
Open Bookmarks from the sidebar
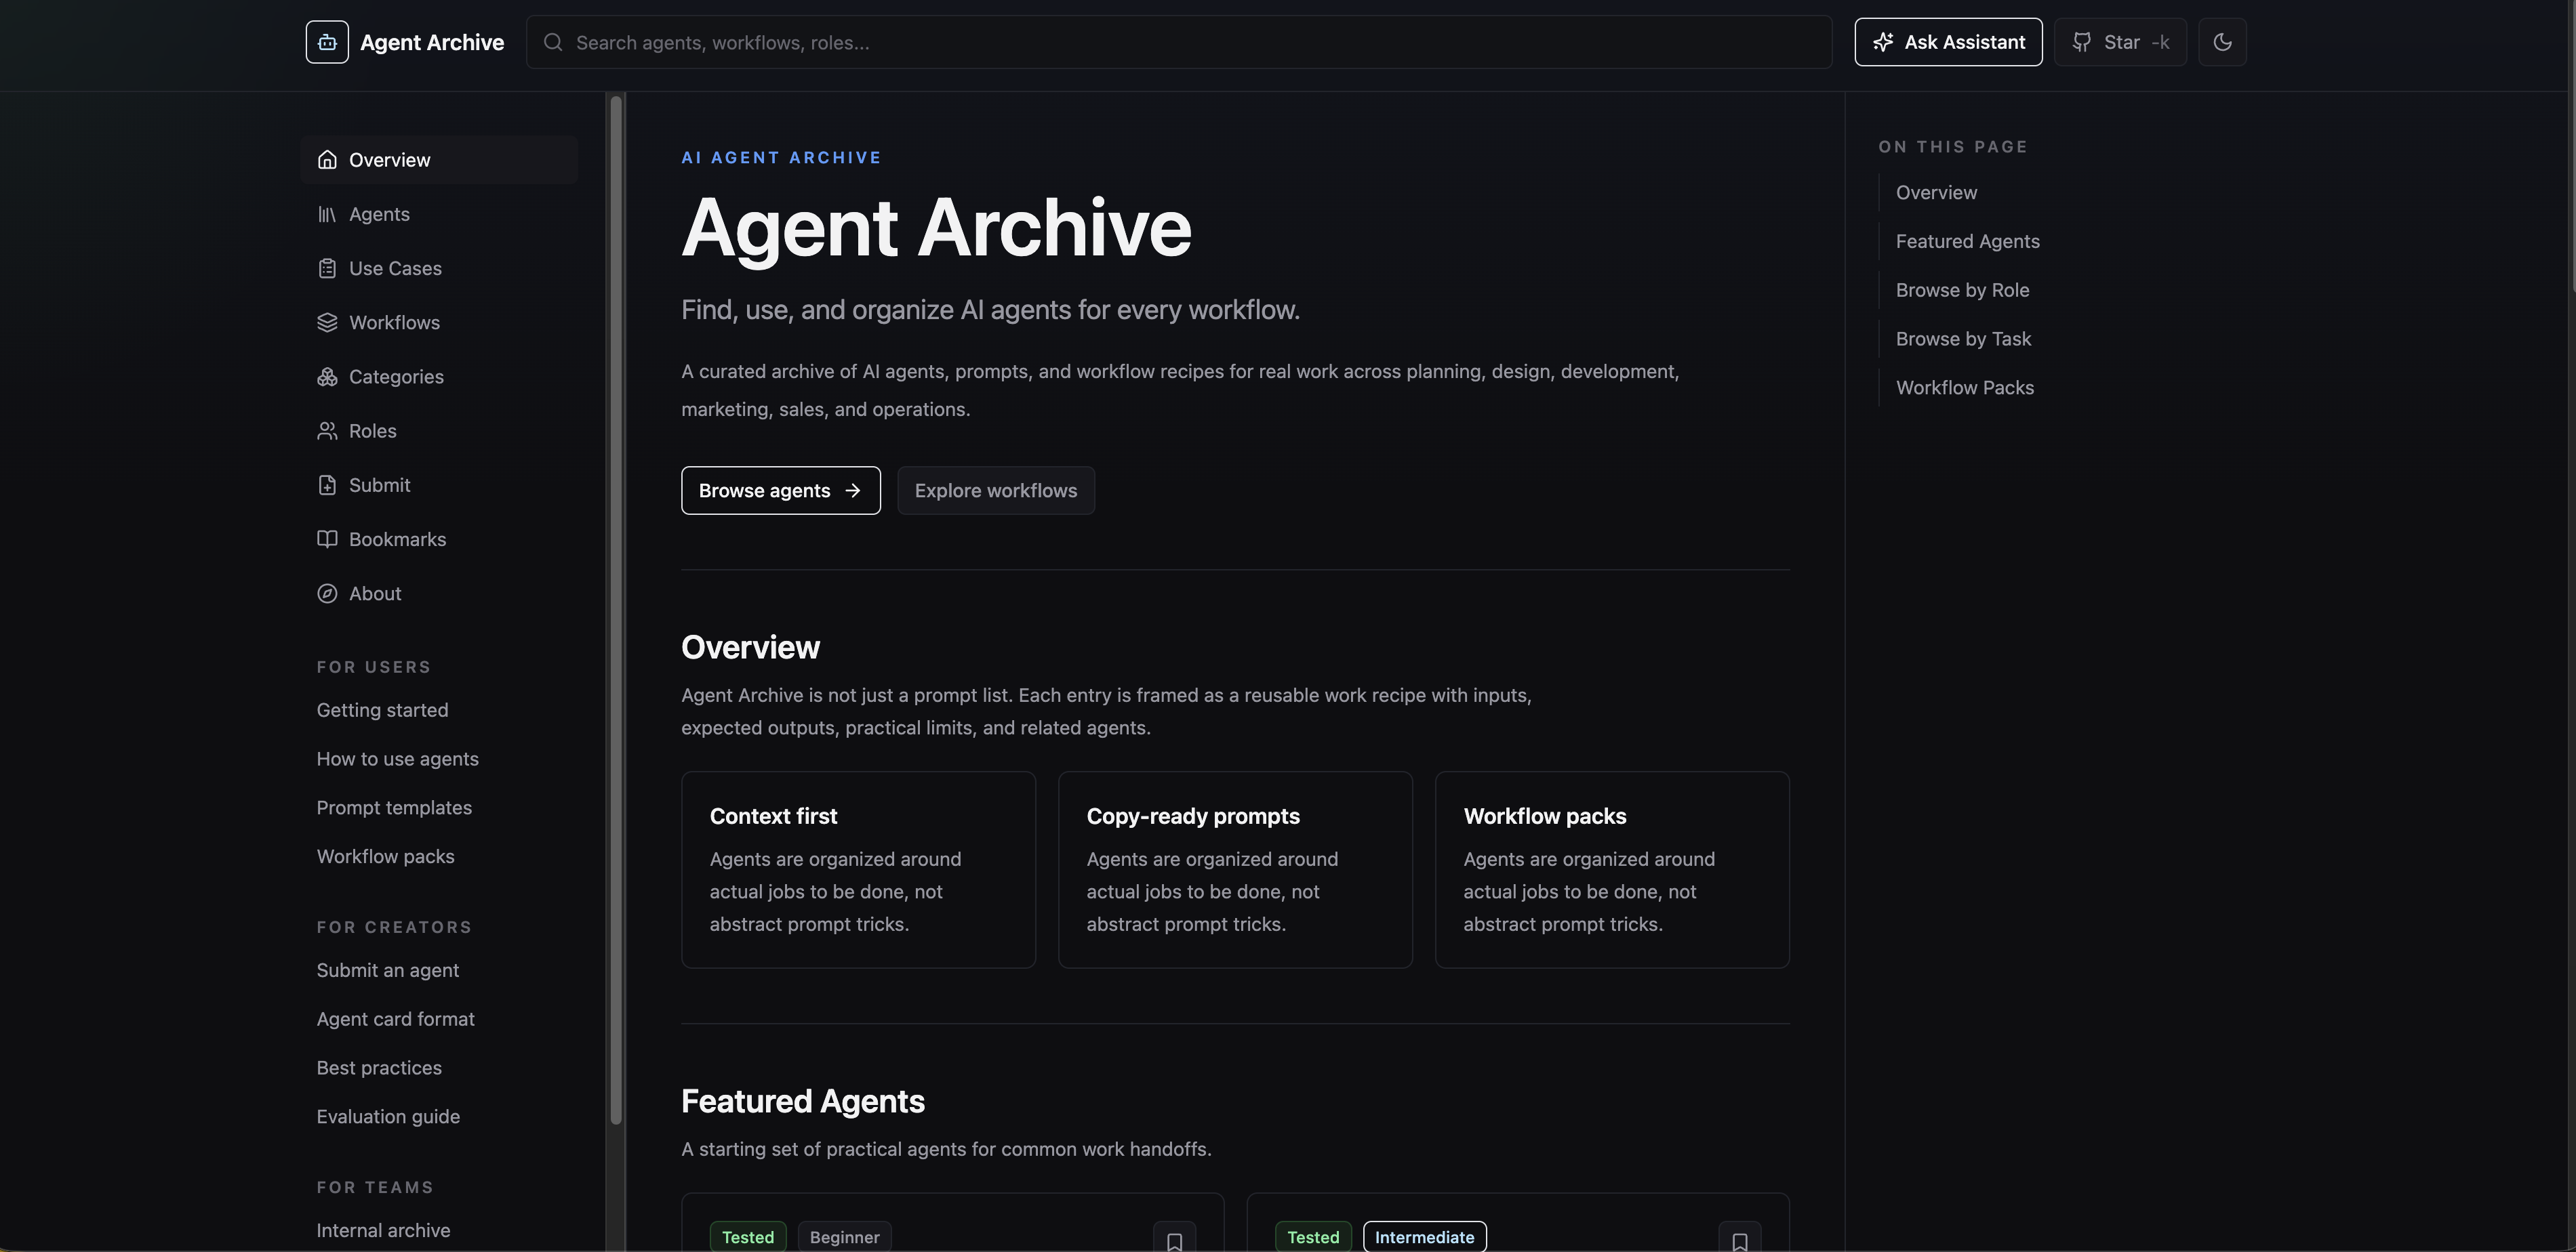pos(439,539)
